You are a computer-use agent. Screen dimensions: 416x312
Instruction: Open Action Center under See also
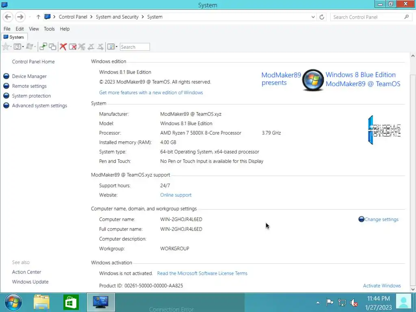pos(26,272)
